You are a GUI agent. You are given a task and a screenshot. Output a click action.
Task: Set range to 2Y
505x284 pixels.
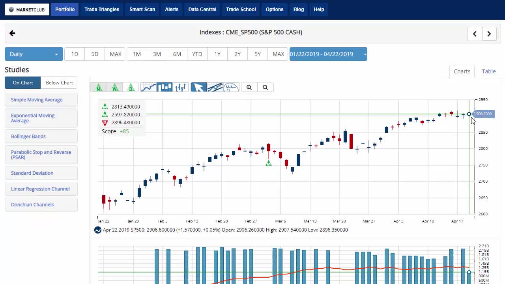(x=238, y=54)
